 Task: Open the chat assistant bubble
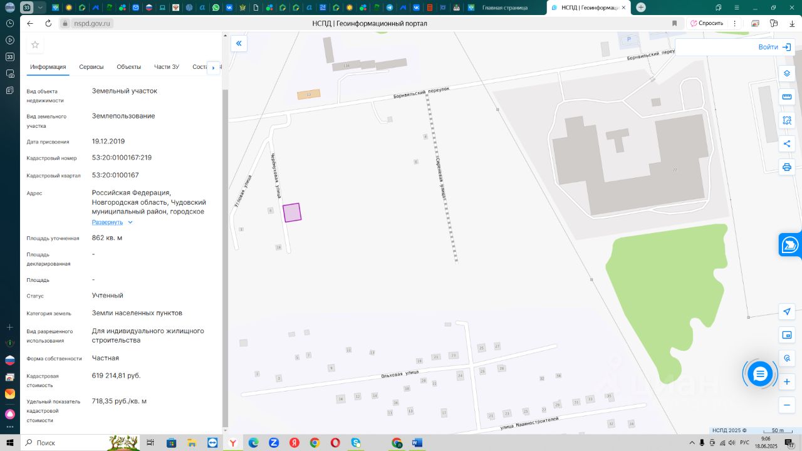[x=760, y=374]
